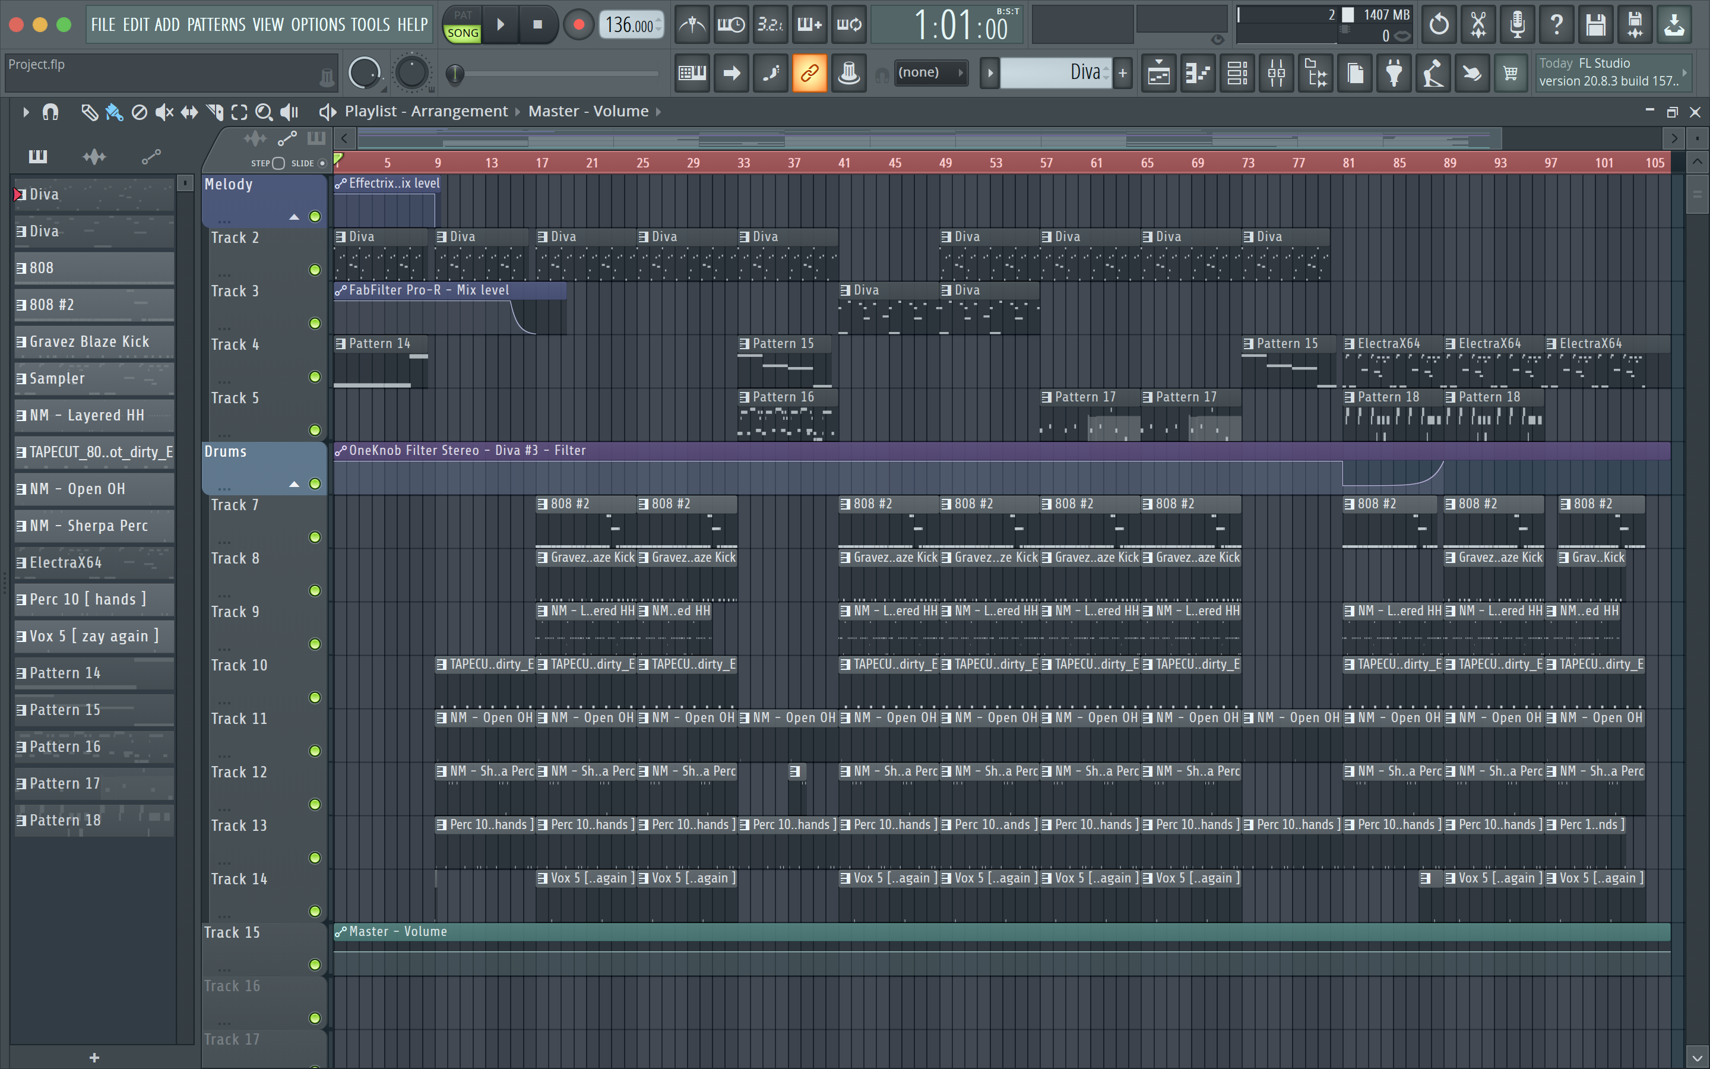Screen dimensions: 1710x1069
Task: Collapse the Drums track group arrow
Action: (x=294, y=484)
